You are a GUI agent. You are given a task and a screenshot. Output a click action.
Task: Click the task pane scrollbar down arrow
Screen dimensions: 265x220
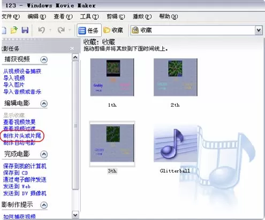(x=75, y=215)
